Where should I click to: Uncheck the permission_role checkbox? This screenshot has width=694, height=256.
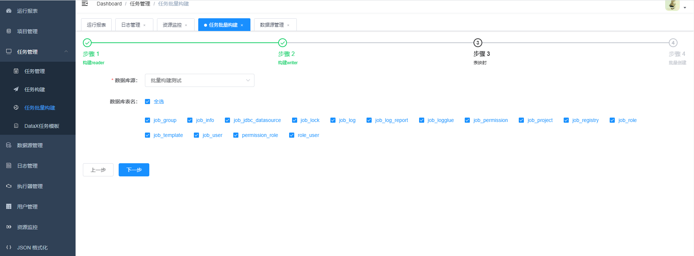click(x=236, y=135)
